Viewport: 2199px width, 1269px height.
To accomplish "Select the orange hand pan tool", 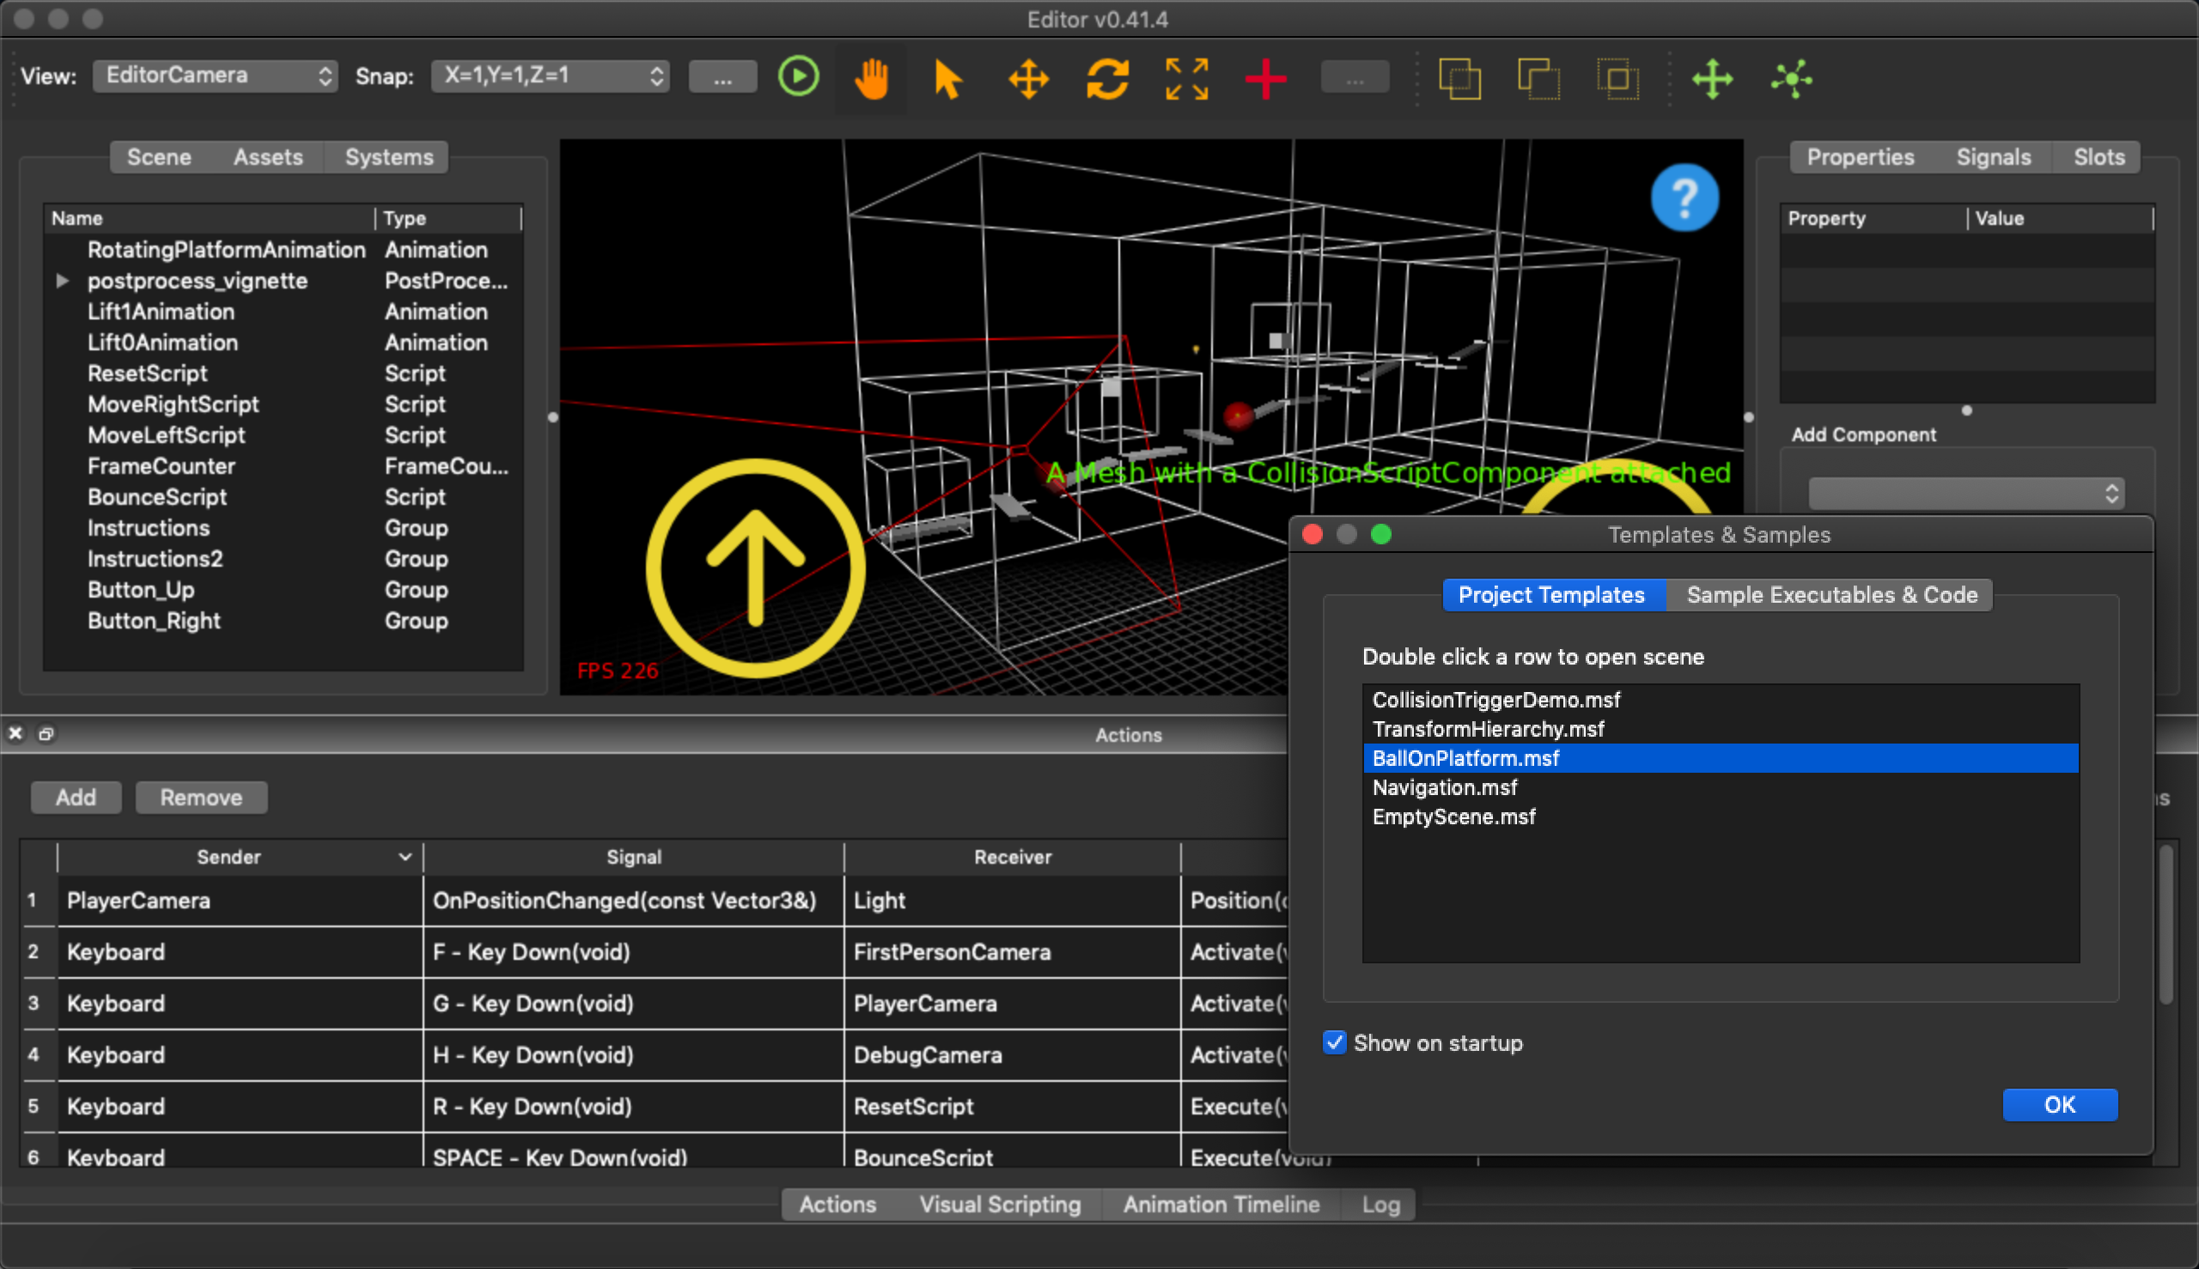I will click(x=871, y=79).
